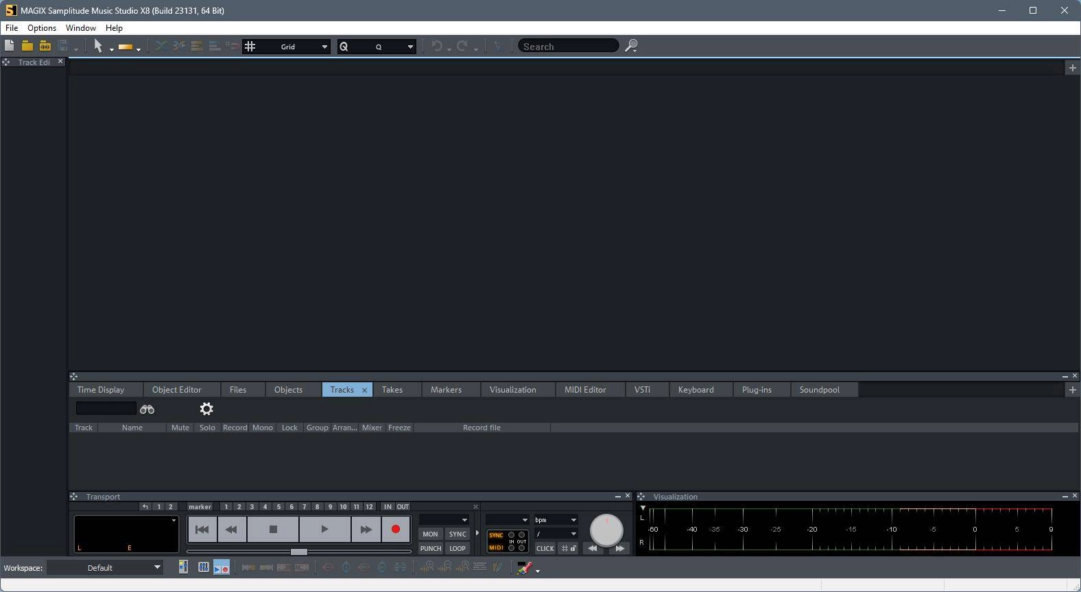Open the Grid dropdown
1081x592 pixels.
coord(324,47)
